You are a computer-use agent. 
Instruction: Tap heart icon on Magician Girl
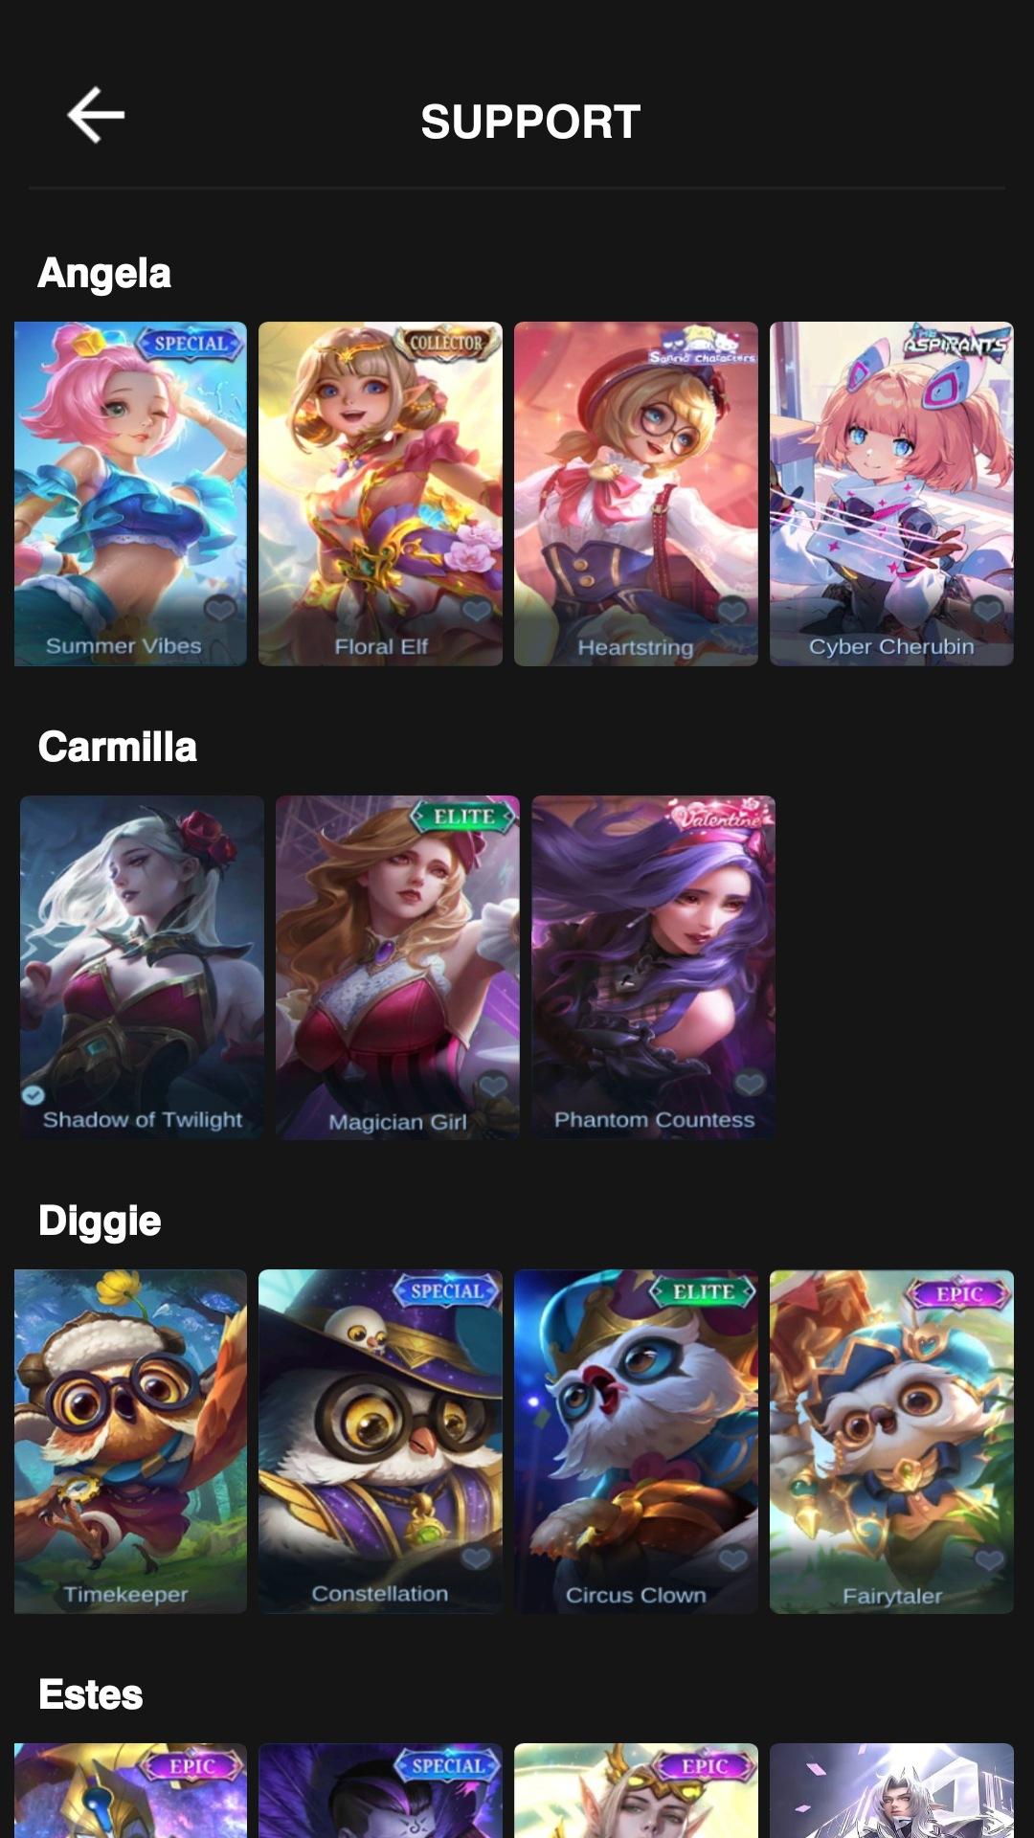click(x=493, y=1083)
